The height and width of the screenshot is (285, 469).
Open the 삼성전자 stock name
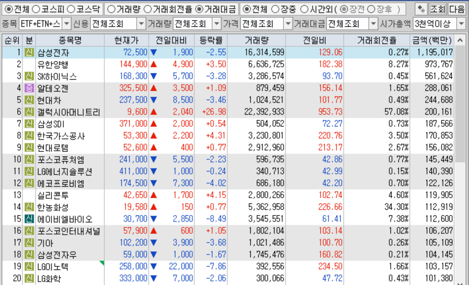[x=53, y=52]
